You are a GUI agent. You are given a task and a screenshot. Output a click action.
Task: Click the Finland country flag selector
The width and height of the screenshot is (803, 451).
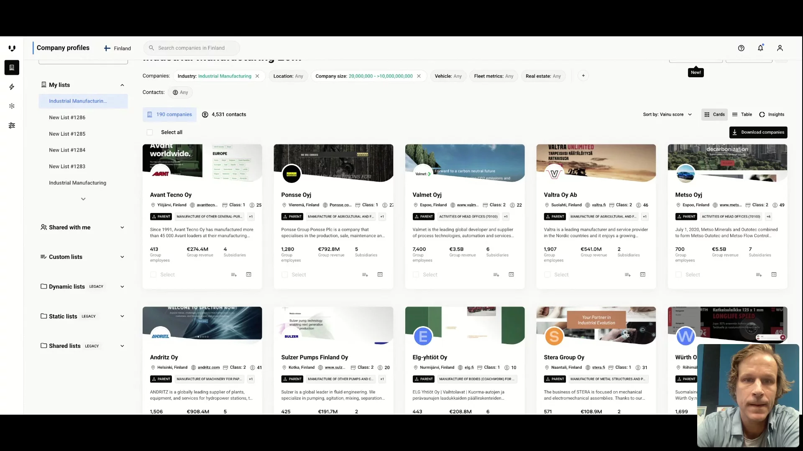coord(117,48)
